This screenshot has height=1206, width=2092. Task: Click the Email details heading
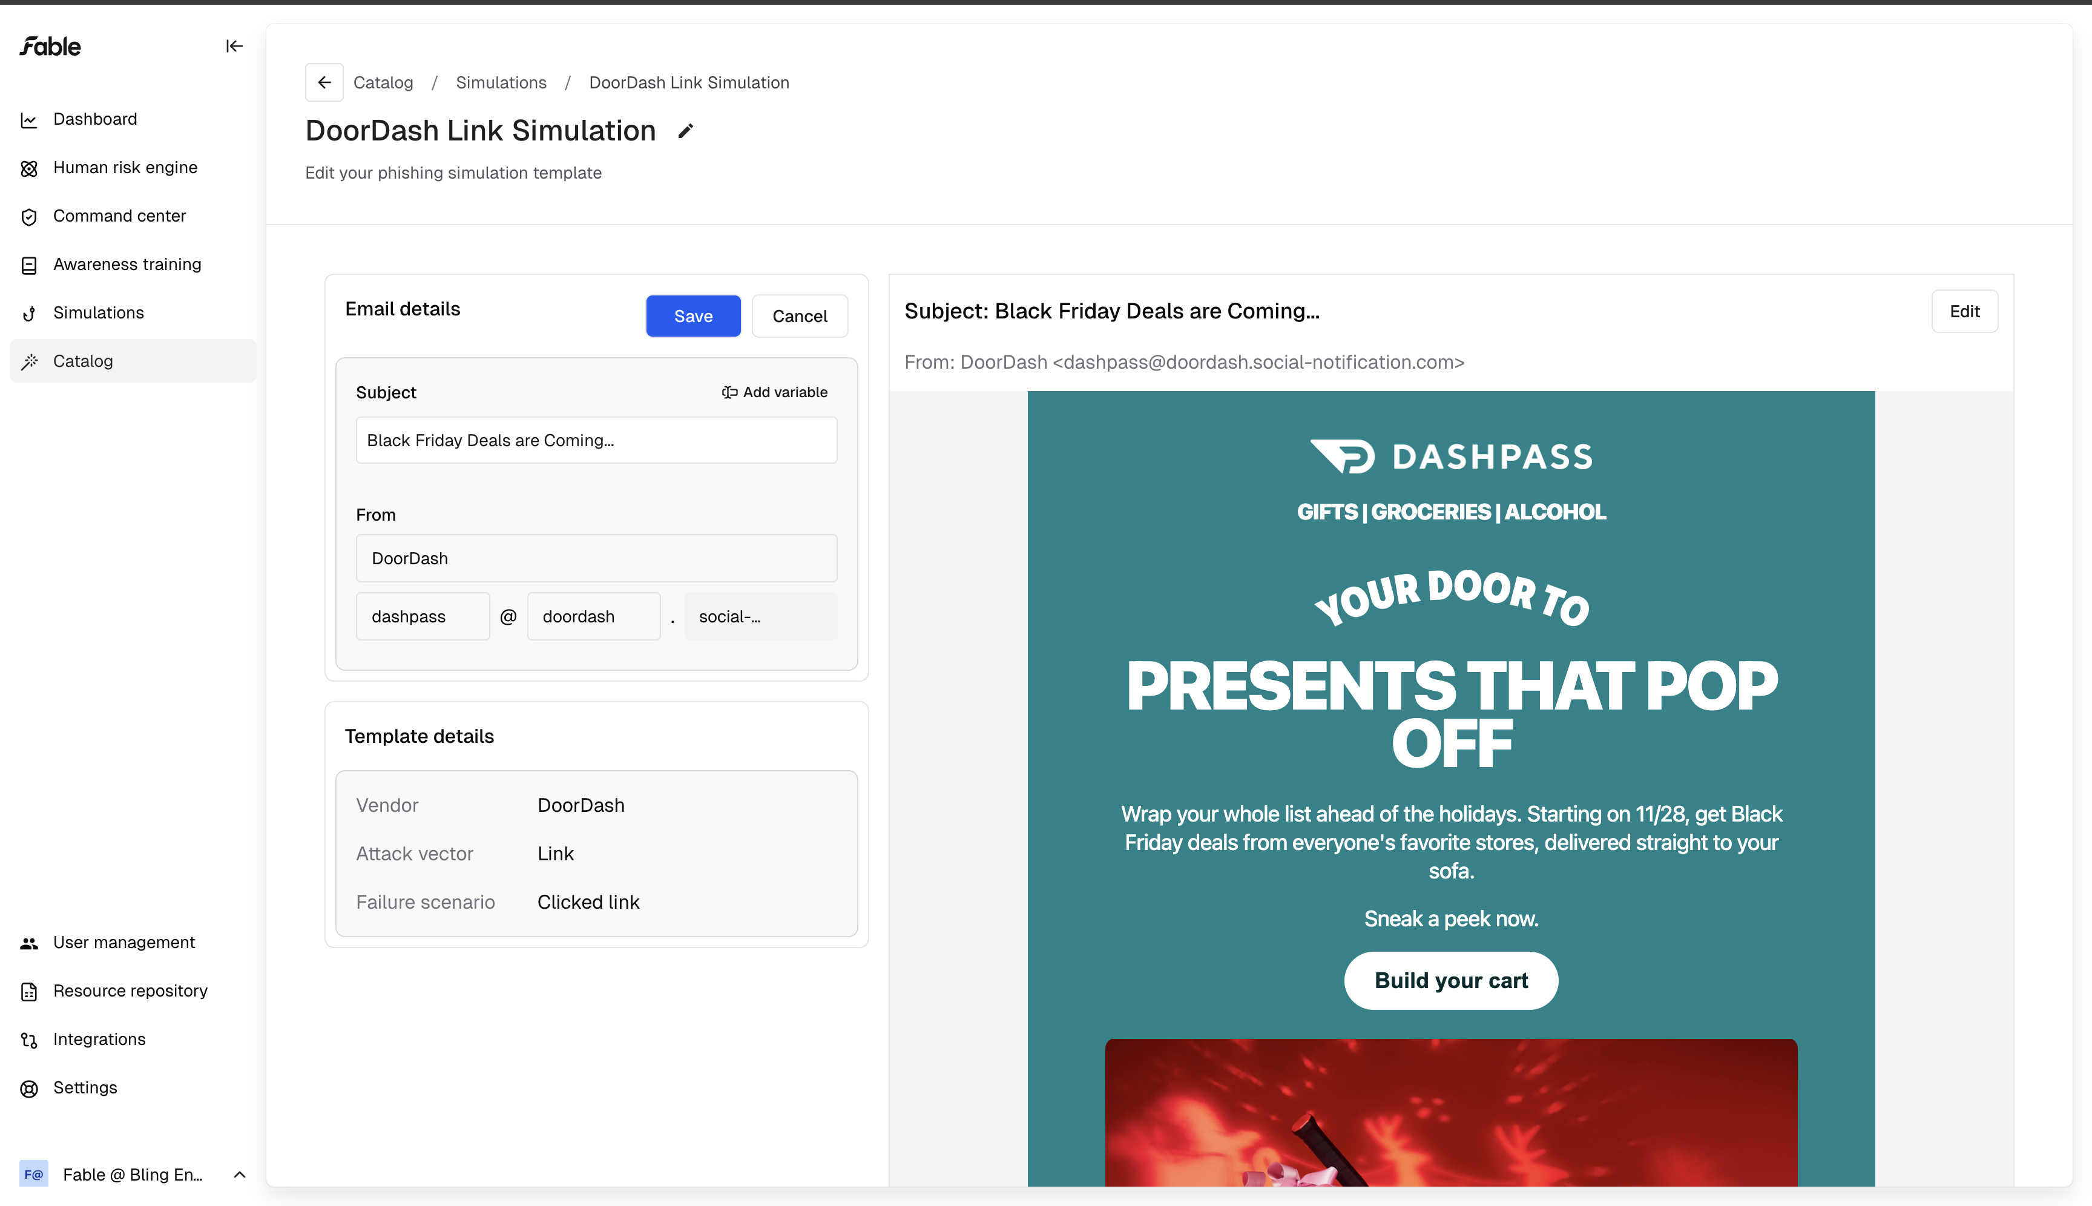tap(403, 309)
